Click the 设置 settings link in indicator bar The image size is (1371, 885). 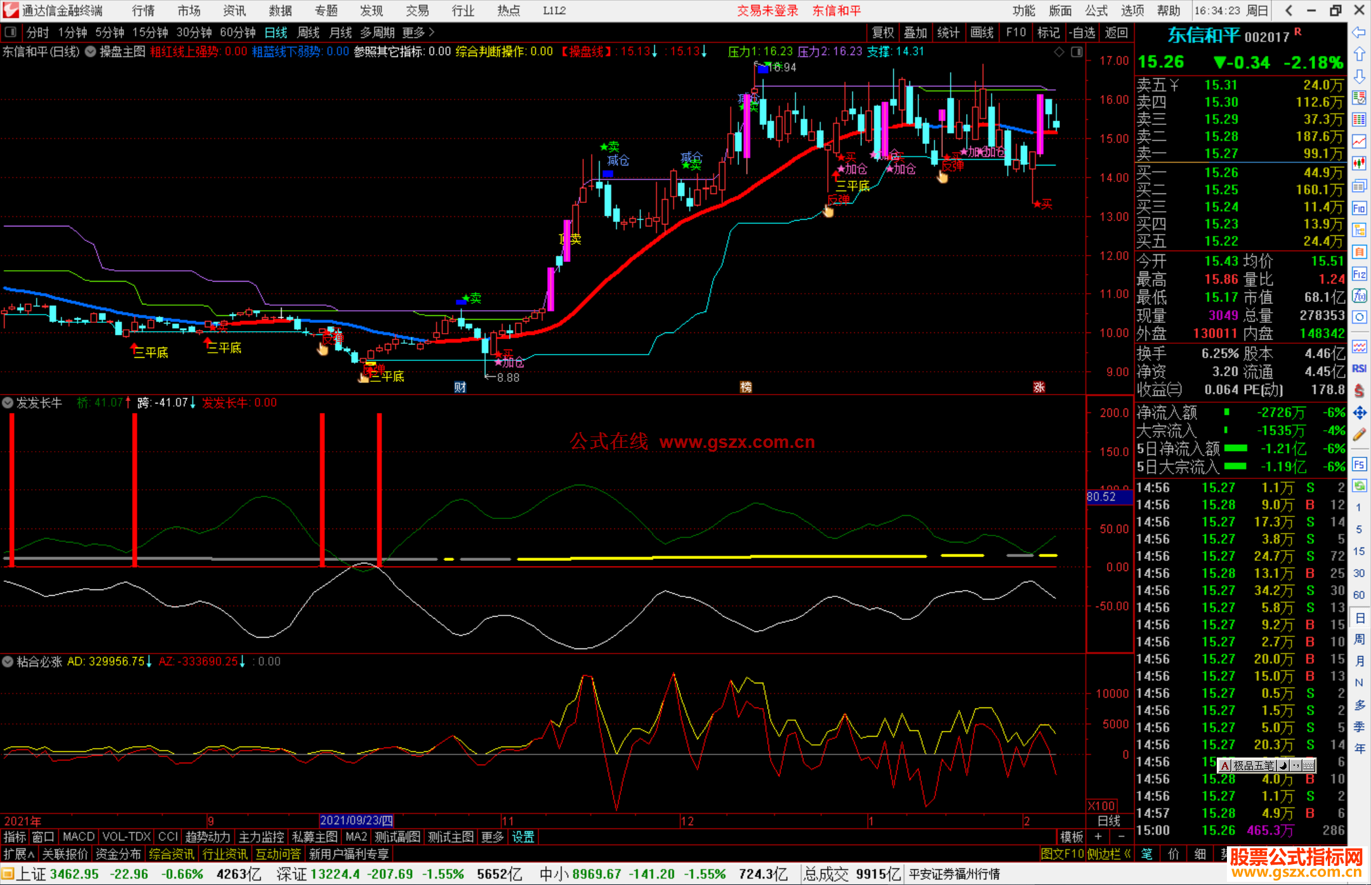pyautogui.click(x=523, y=837)
